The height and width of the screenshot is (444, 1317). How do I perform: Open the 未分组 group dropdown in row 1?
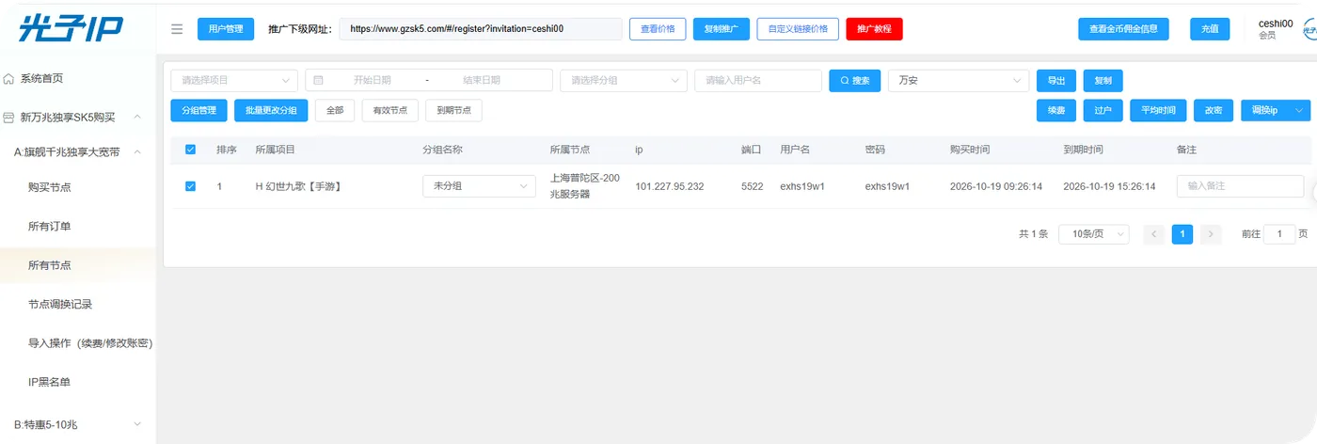click(479, 186)
